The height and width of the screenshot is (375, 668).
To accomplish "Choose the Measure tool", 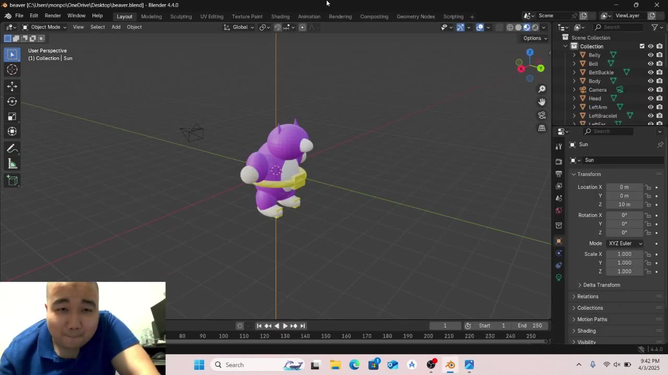I will click(13, 164).
